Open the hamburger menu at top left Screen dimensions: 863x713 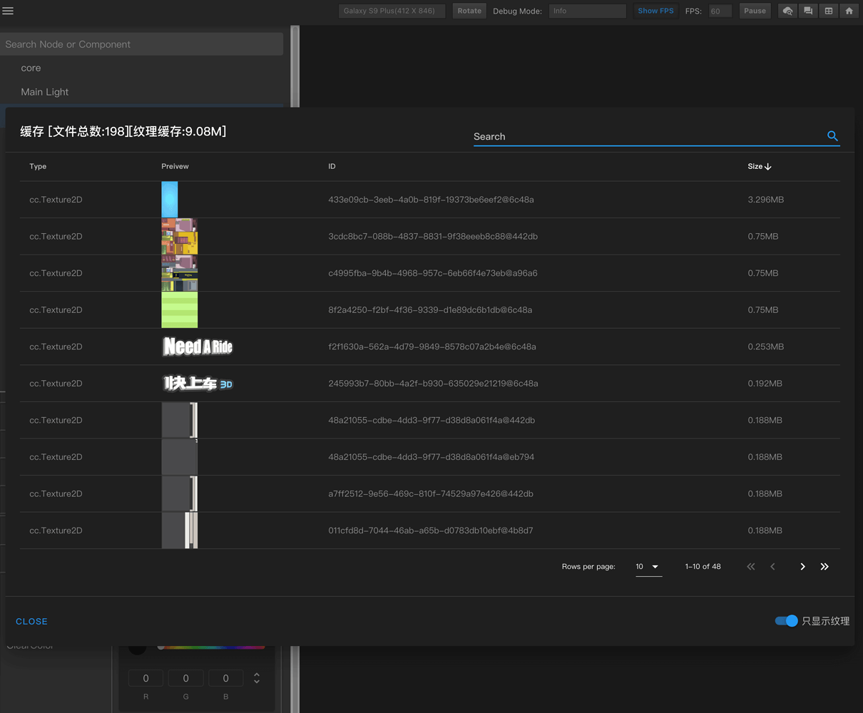click(9, 11)
